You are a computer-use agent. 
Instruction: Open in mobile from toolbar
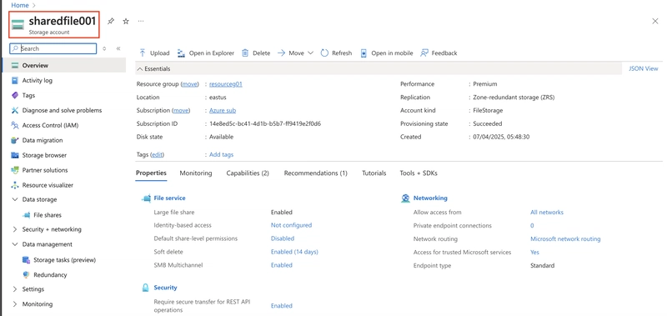387,53
